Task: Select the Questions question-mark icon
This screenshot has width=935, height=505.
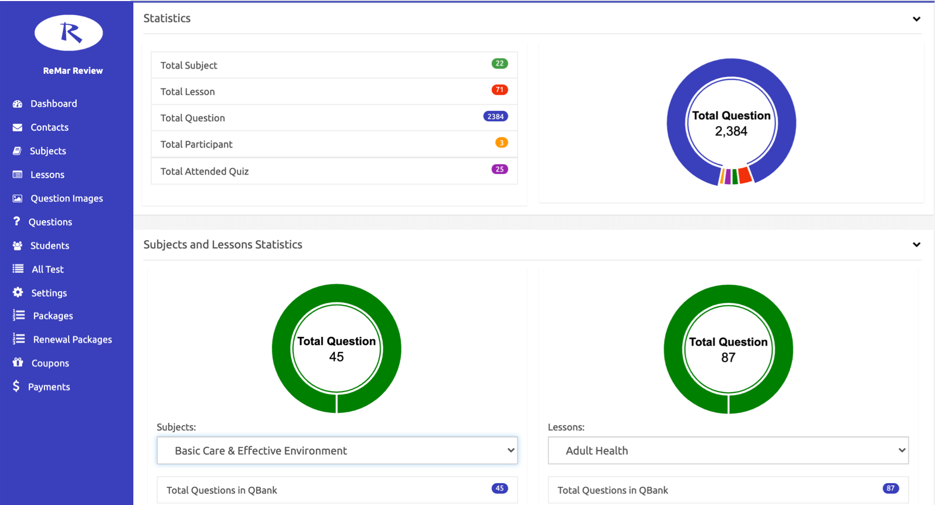Action: pyautogui.click(x=17, y=221)
